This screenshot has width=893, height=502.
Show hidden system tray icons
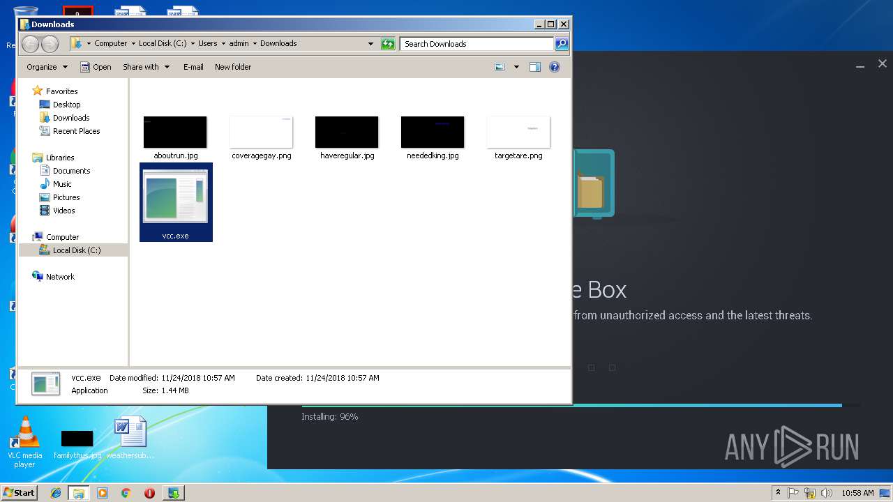coord(778,492)
